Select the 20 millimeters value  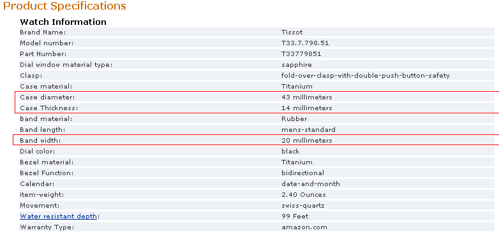coord(307,140)
